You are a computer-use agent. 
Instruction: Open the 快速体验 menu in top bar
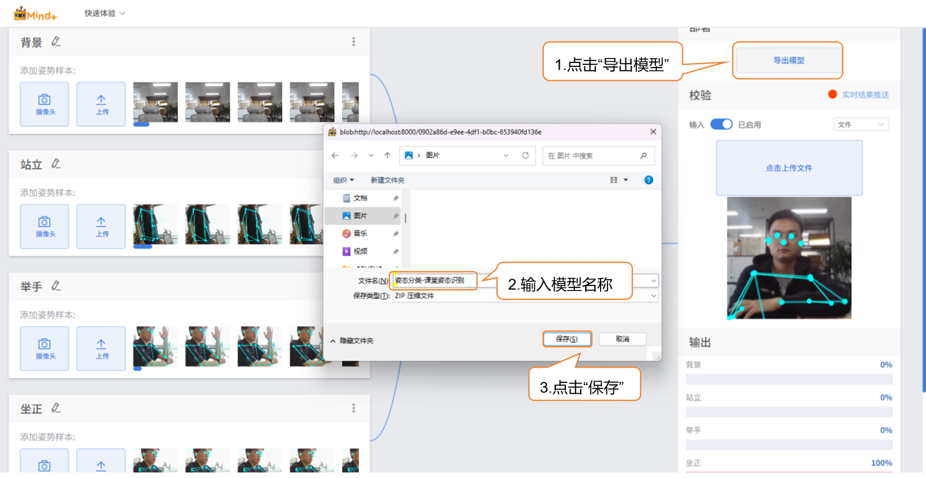coord(105,13)
